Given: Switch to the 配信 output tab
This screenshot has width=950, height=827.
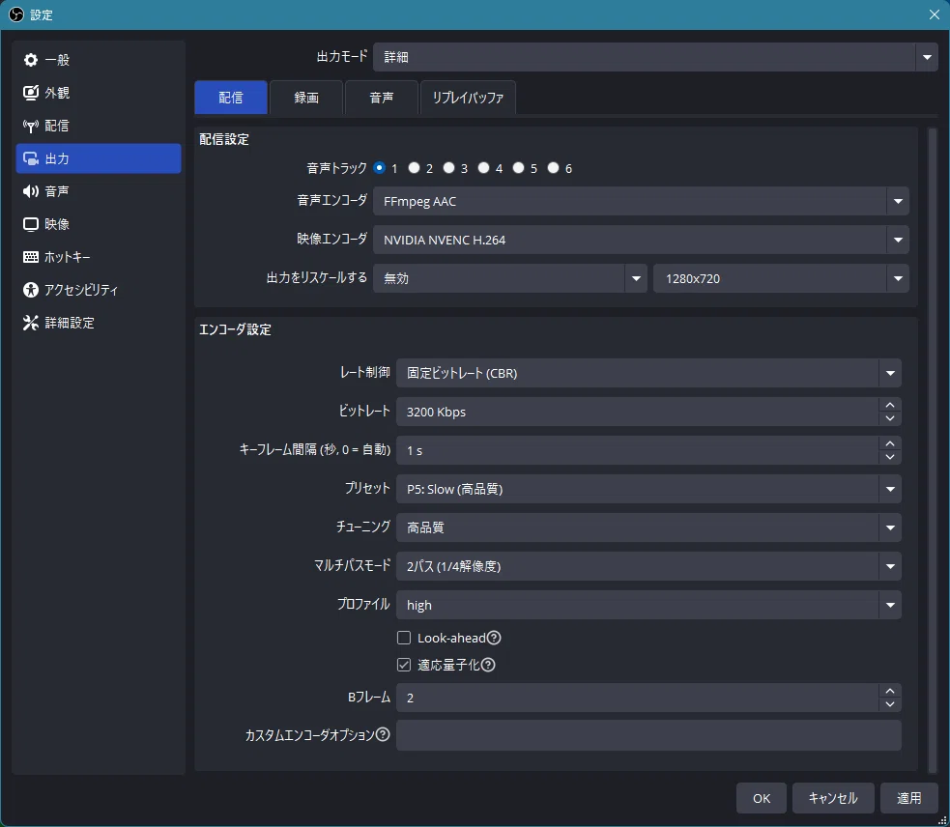Looking at the screenshot, I should [x=231, y=98].
